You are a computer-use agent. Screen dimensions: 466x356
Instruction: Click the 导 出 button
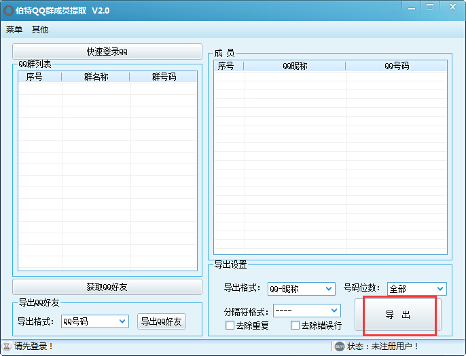pyautogui.click(x=398, y=315)
